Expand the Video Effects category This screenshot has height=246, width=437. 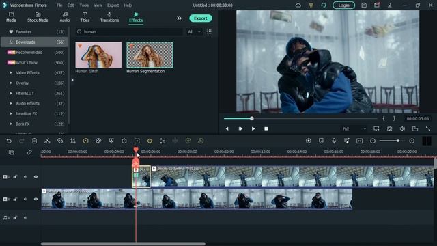(x=11, y=73)
